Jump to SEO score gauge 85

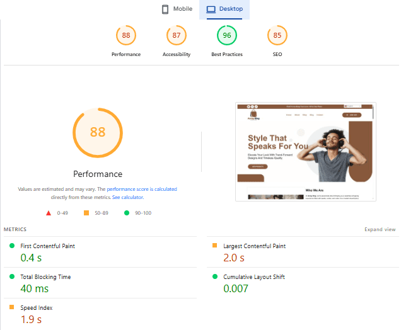pos(277,35)
